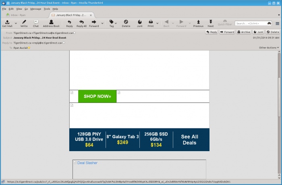Mark message as Junk from the toolbar

(x=139, y=23)
